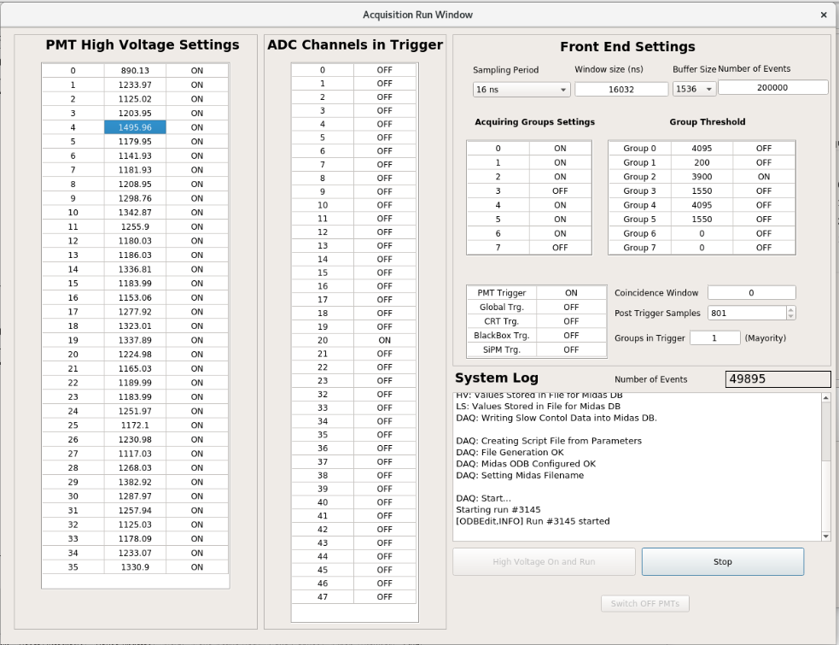The height and width of the screenshot is (645, 839).
Task: Open the Buffer Size dropdown
Action: (694, 89)
